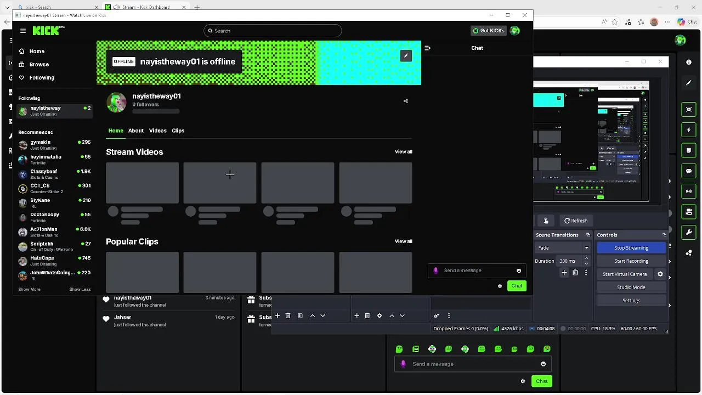
Task: Collapse the chat panel arrow icon
Action: pos(428,48)
